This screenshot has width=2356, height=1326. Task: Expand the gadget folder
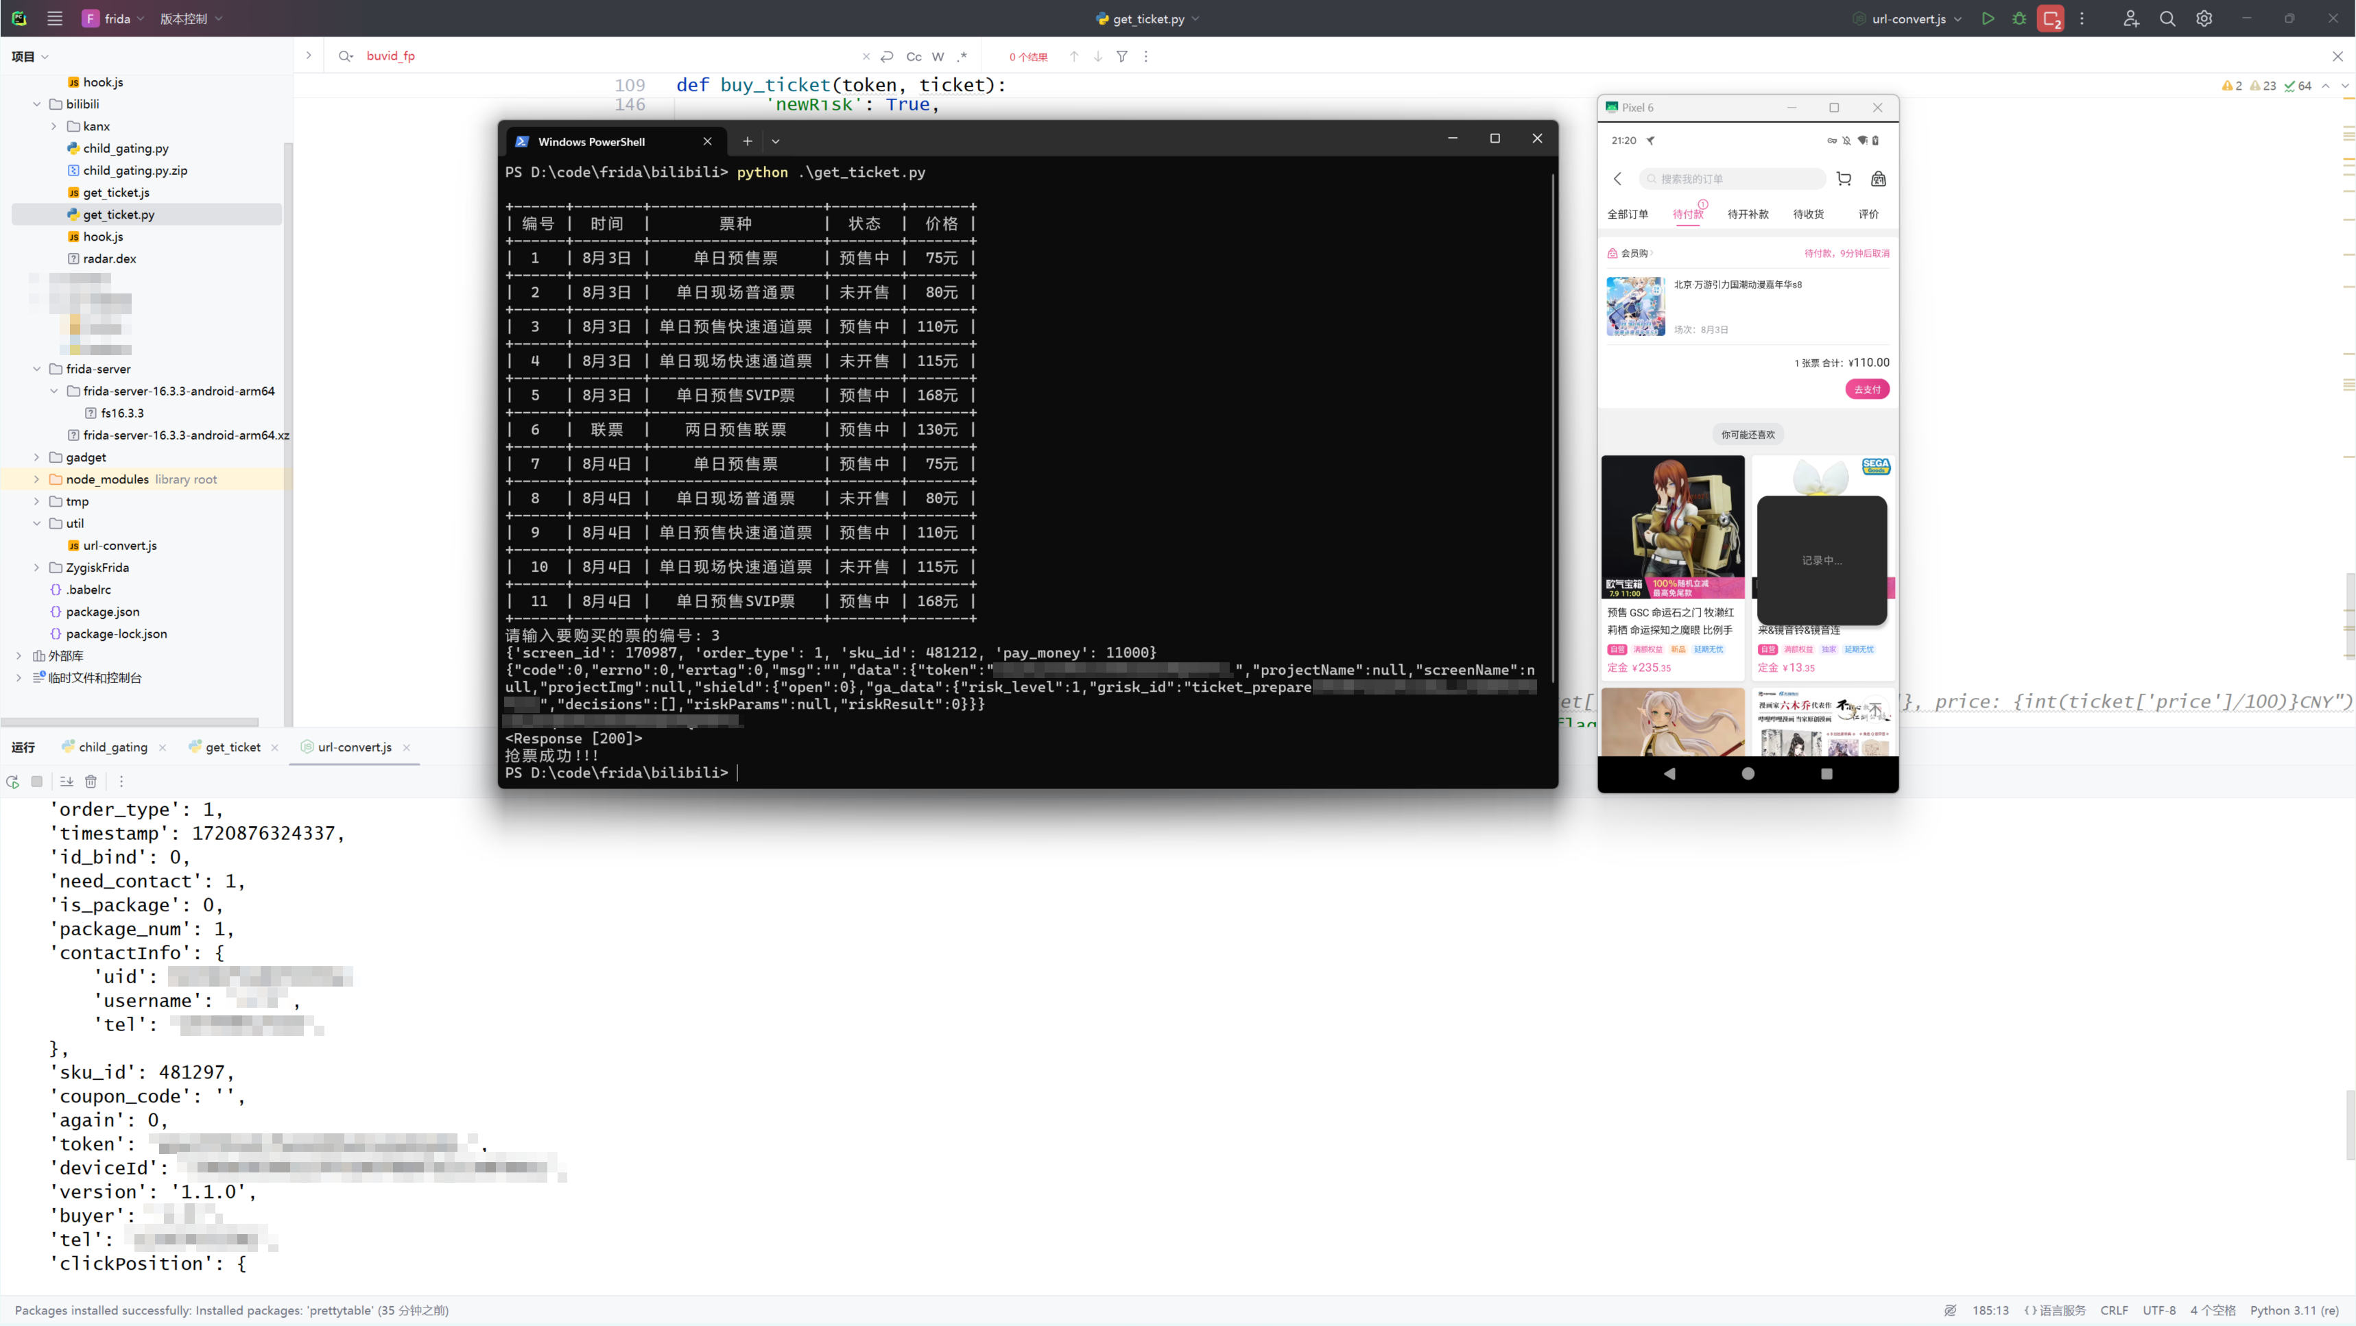tap(36, 457)
